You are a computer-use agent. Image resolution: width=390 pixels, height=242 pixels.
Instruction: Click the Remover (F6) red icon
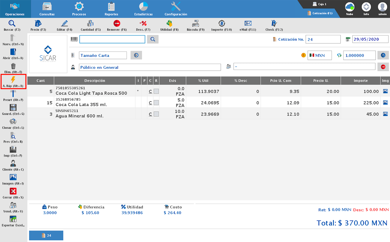click(x=117, y=24)
